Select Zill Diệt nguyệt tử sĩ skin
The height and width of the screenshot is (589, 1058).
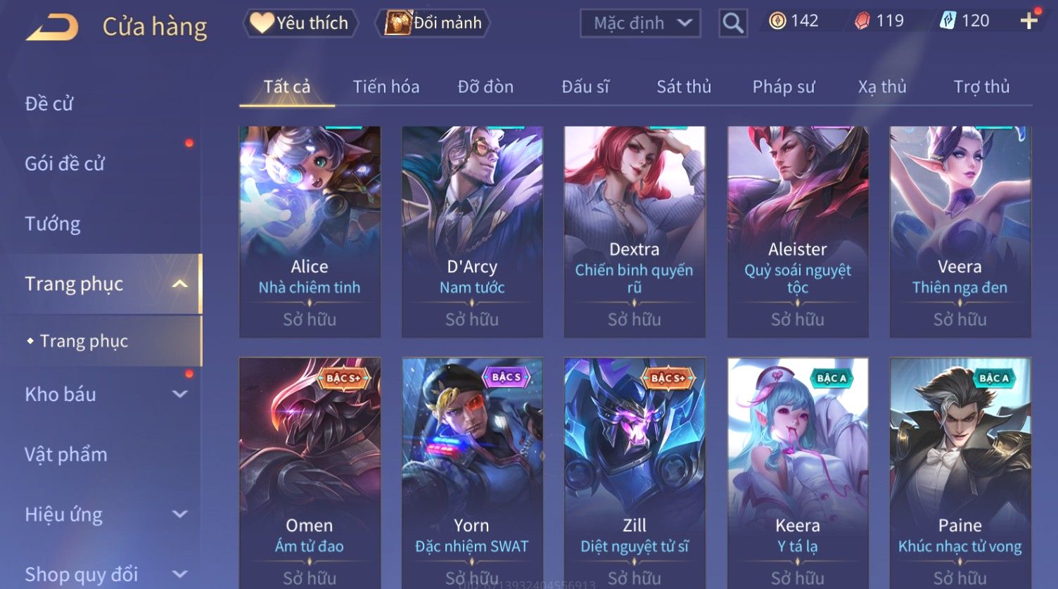point(635,473)
